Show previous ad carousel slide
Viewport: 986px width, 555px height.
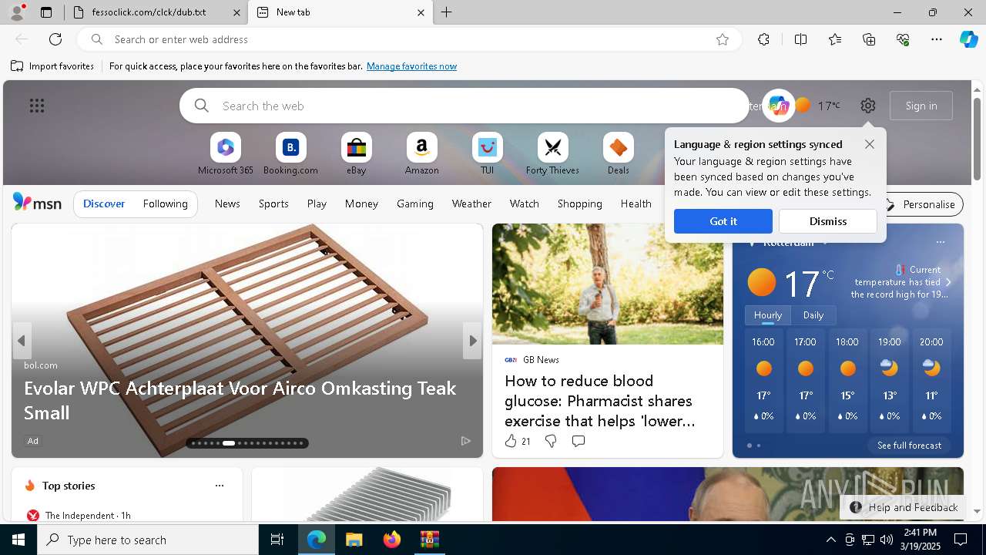click(22, 341)
